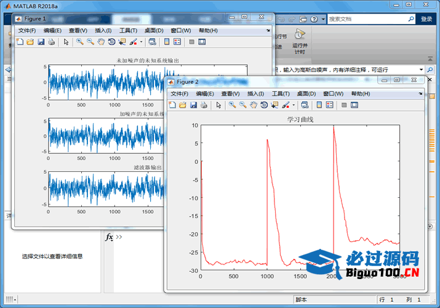This screenshot has width=440, height=308.
Task: Click the MATLAB 登录 sign-in button
Action: 426,19
